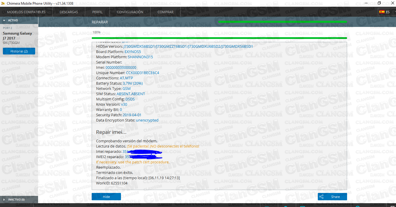Image resolution: width=396 pixels, height=207 pixels.
Task: Click the Hide button
Action: [106, 197]
